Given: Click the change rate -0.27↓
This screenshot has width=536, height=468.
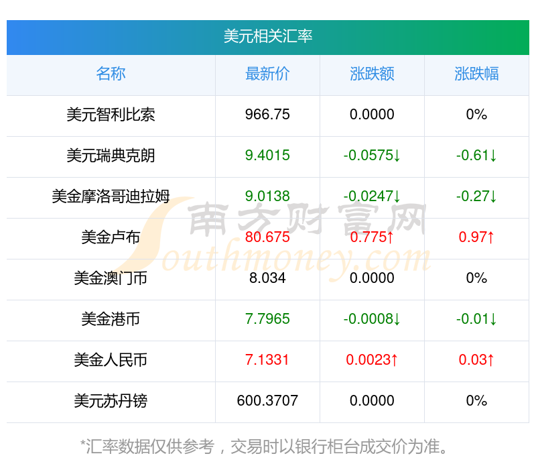Looking at the screenshot, I should pyautogui.click(x=476, y=196).
